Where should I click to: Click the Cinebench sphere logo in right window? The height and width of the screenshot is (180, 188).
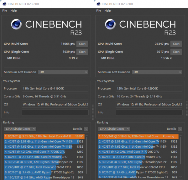point(111,25)
